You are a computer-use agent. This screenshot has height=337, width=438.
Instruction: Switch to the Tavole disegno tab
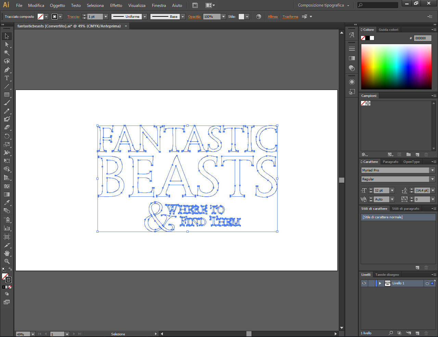387,275
